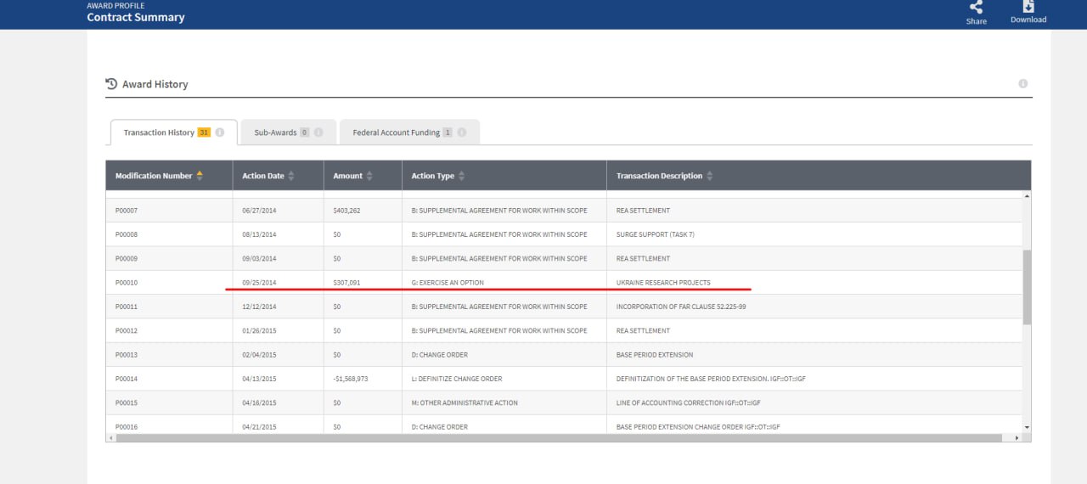Click LINE OF ACCOUNTING CORRECTION description

tap(689, 402)
